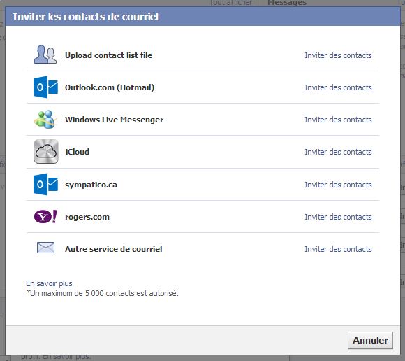Screen dimensions: 405x361
Task: Choose the Autre service de courriel label
Action: click(114, 249)
